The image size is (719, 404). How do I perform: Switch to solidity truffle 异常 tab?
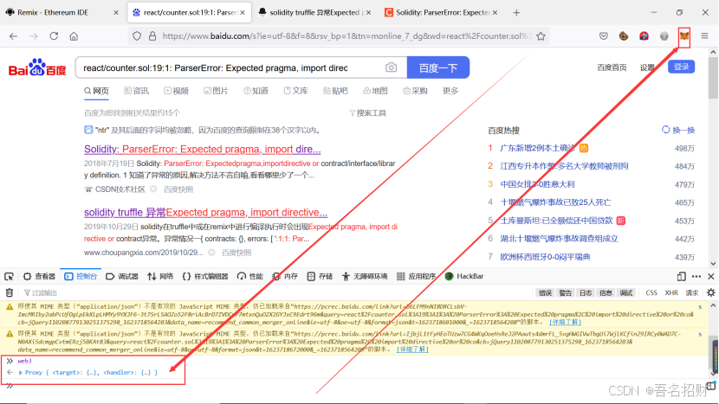pyautogui.click(x=314, y=12)
